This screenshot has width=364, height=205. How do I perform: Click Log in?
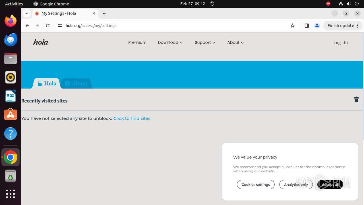[x=340, y=43]
